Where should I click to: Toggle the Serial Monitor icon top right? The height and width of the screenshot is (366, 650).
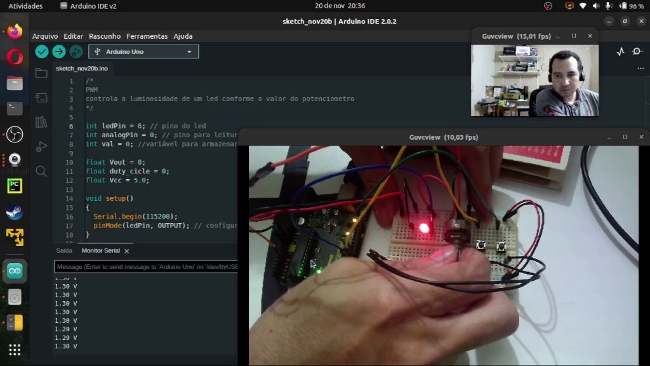[637, 51]
